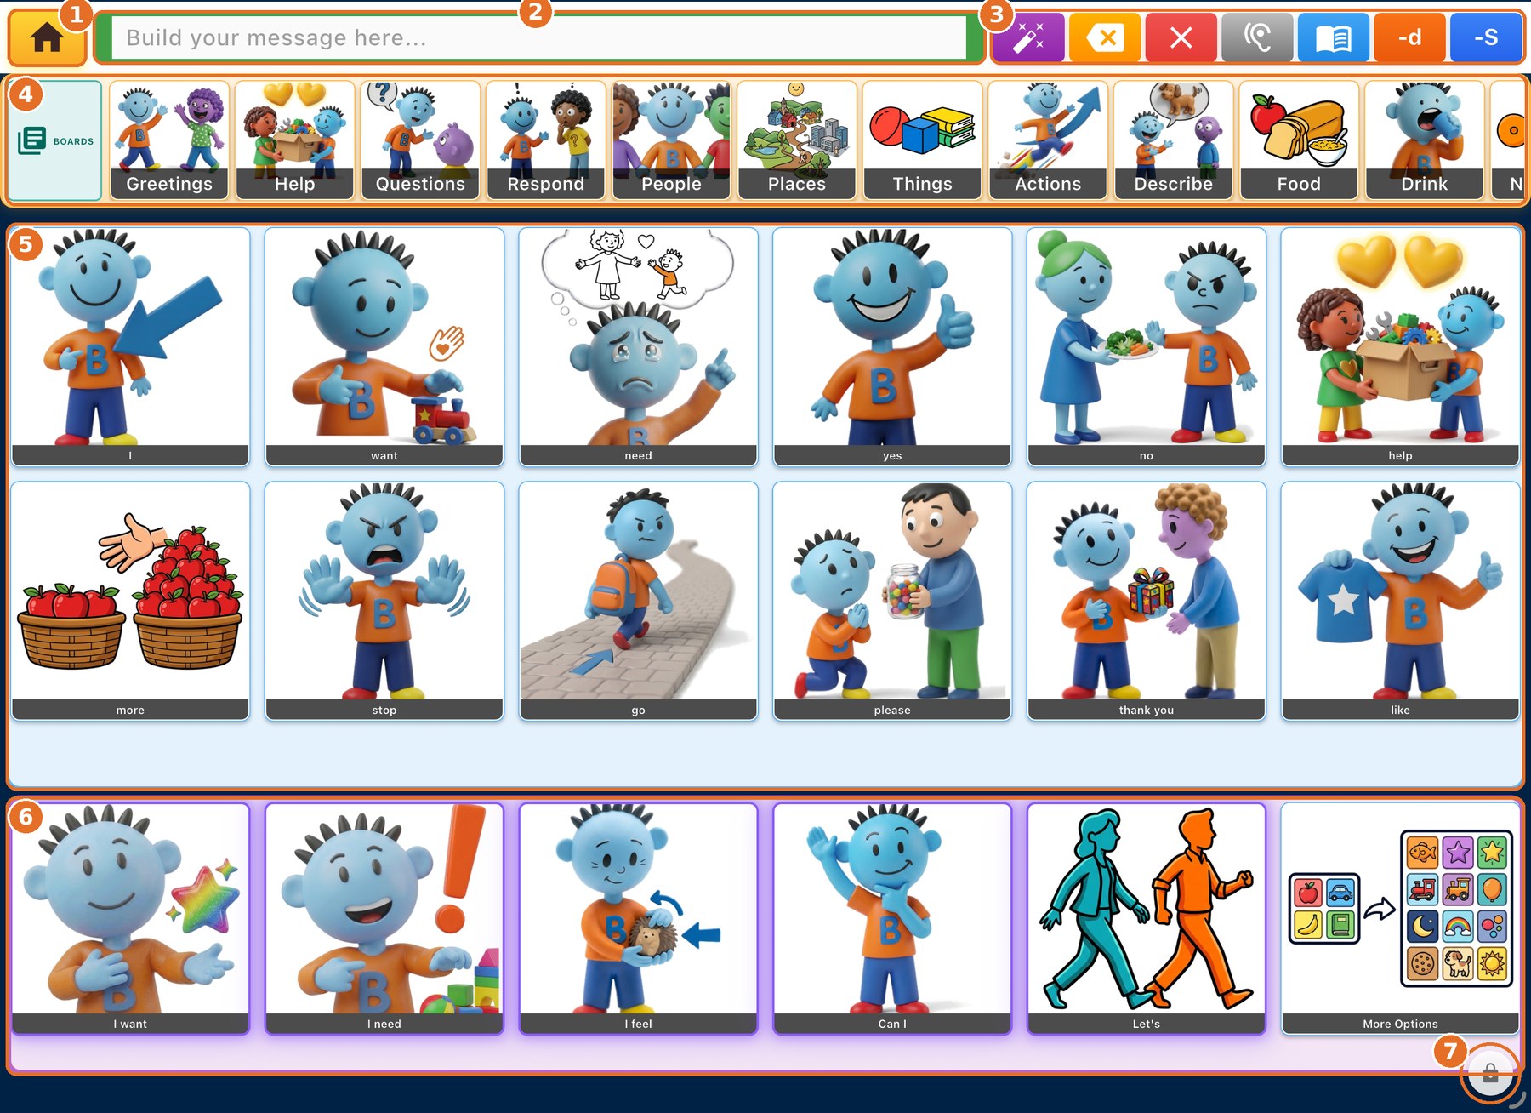Open the Actions category
1531x1113 pixels.
point(1047,140)
